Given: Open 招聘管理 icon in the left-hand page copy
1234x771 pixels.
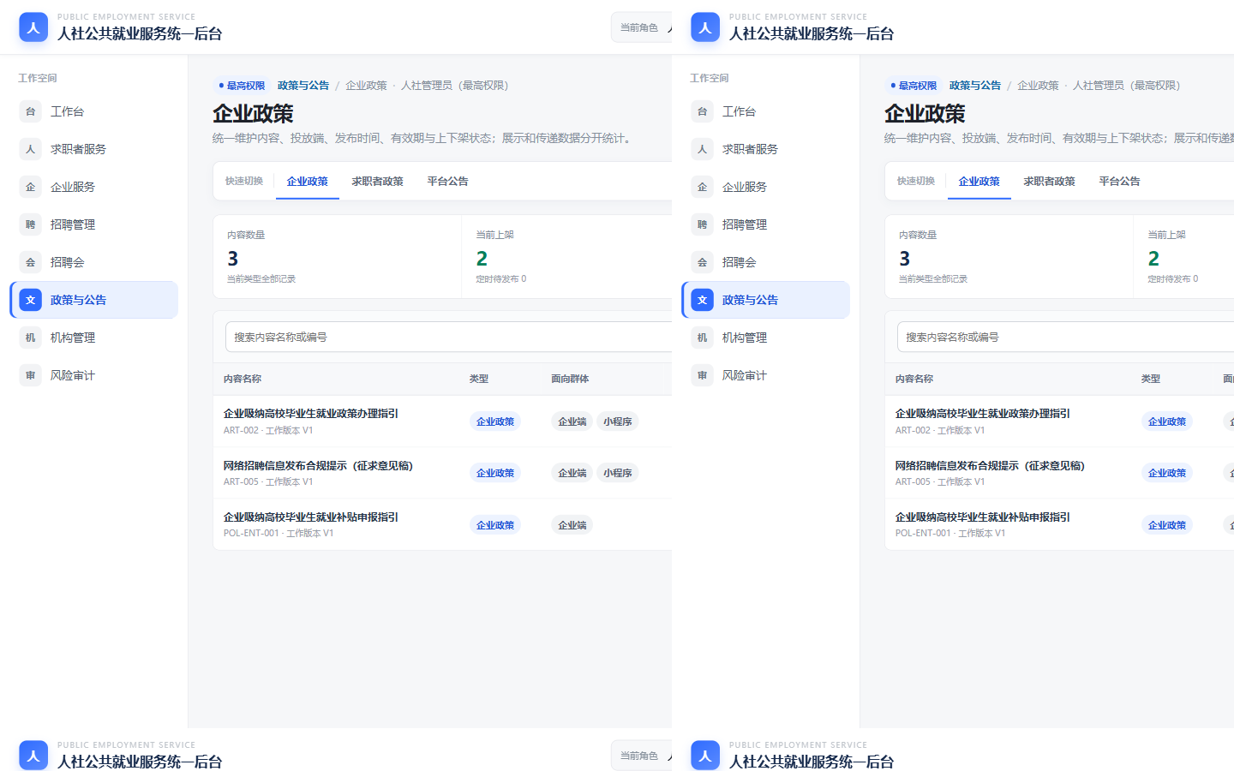Looking at the screenshot, I should click(31, 224).
